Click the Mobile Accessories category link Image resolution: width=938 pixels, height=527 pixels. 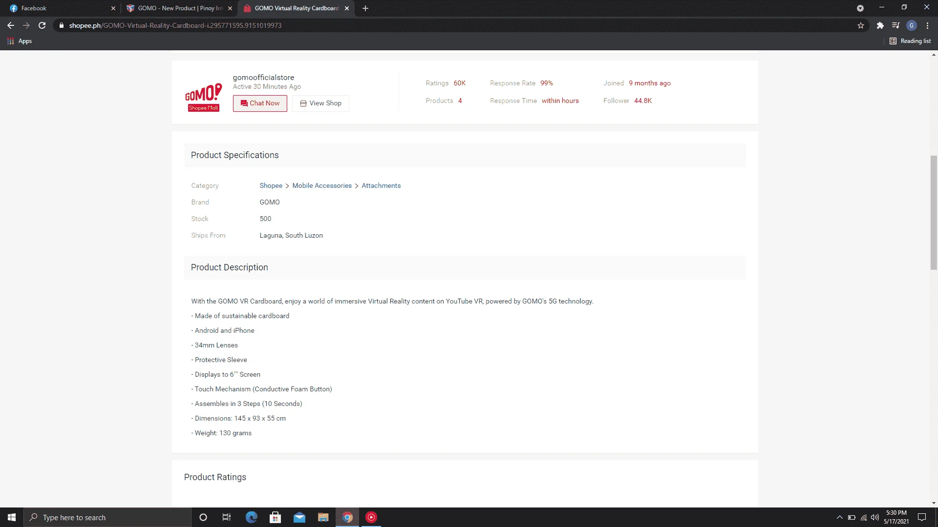(322, 185)
